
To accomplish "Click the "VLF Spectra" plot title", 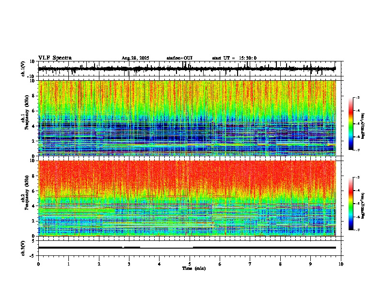I will 55,58.
